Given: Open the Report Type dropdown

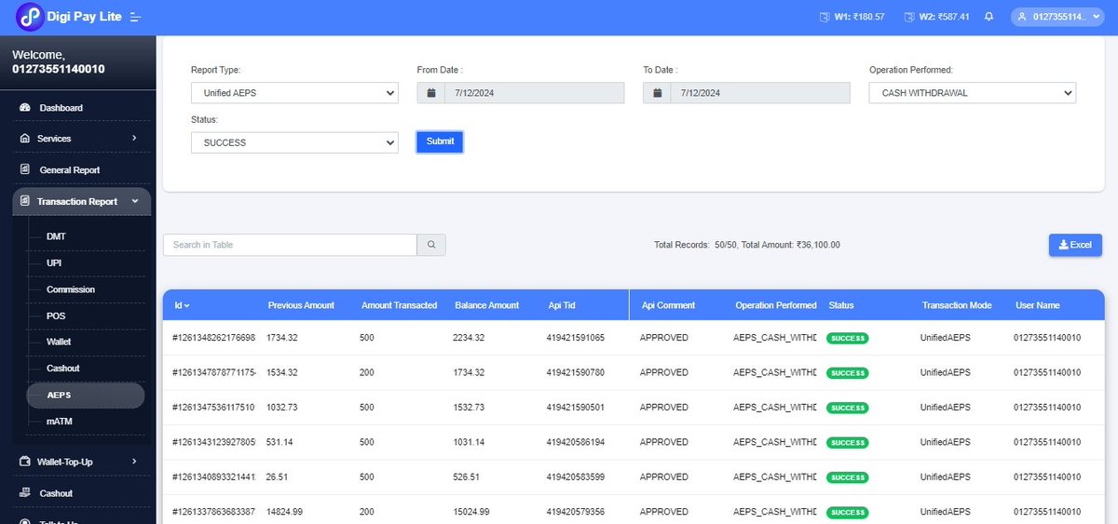Looking at the screenshot, I should pos(294,93).
